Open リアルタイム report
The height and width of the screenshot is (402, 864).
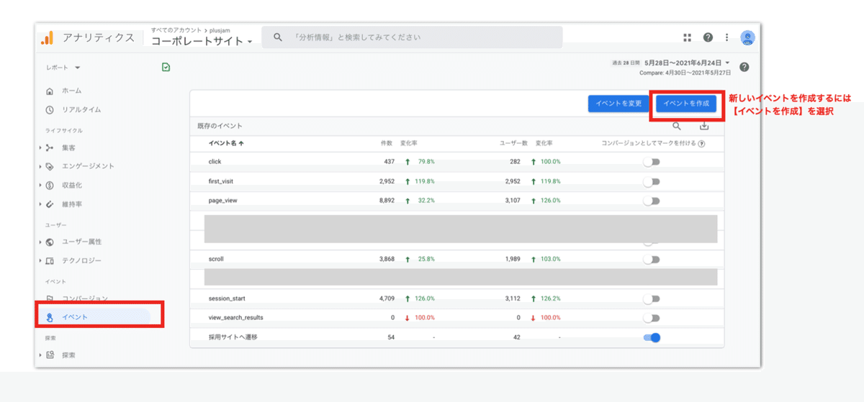click(81, 110)
